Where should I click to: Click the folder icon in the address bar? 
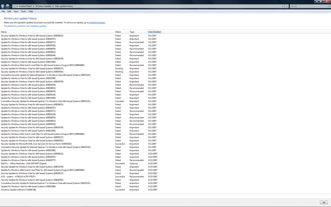(x=14, y=6)
